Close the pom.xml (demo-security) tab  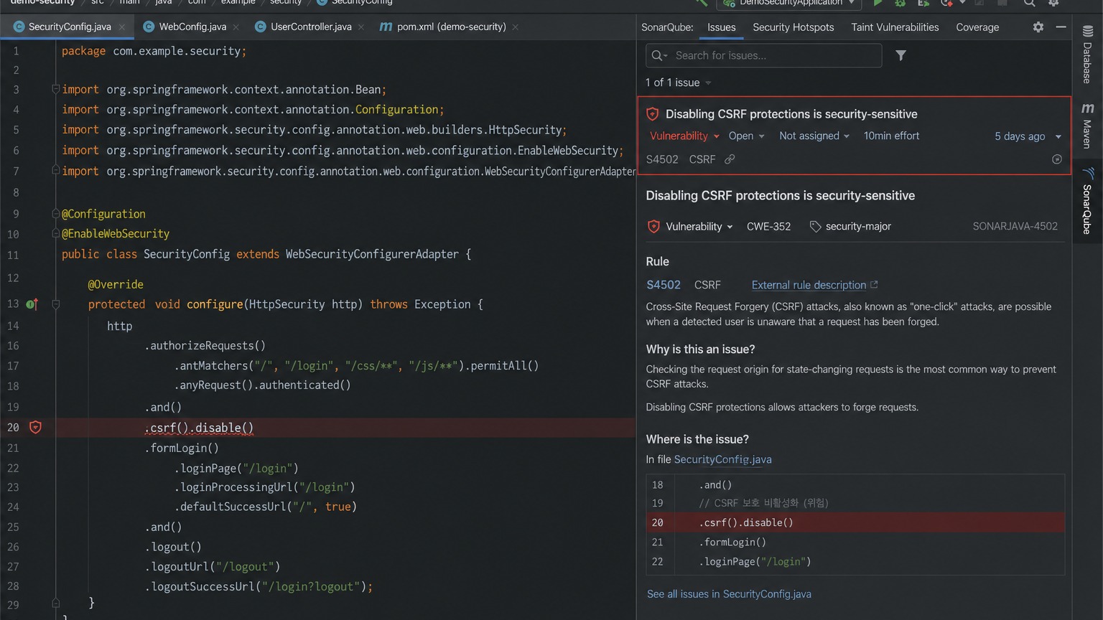pos(516,27)
